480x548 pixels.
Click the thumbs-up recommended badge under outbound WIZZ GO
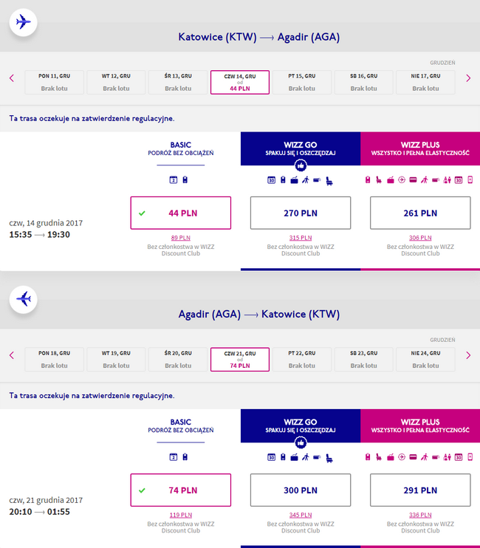click(301, 165)
